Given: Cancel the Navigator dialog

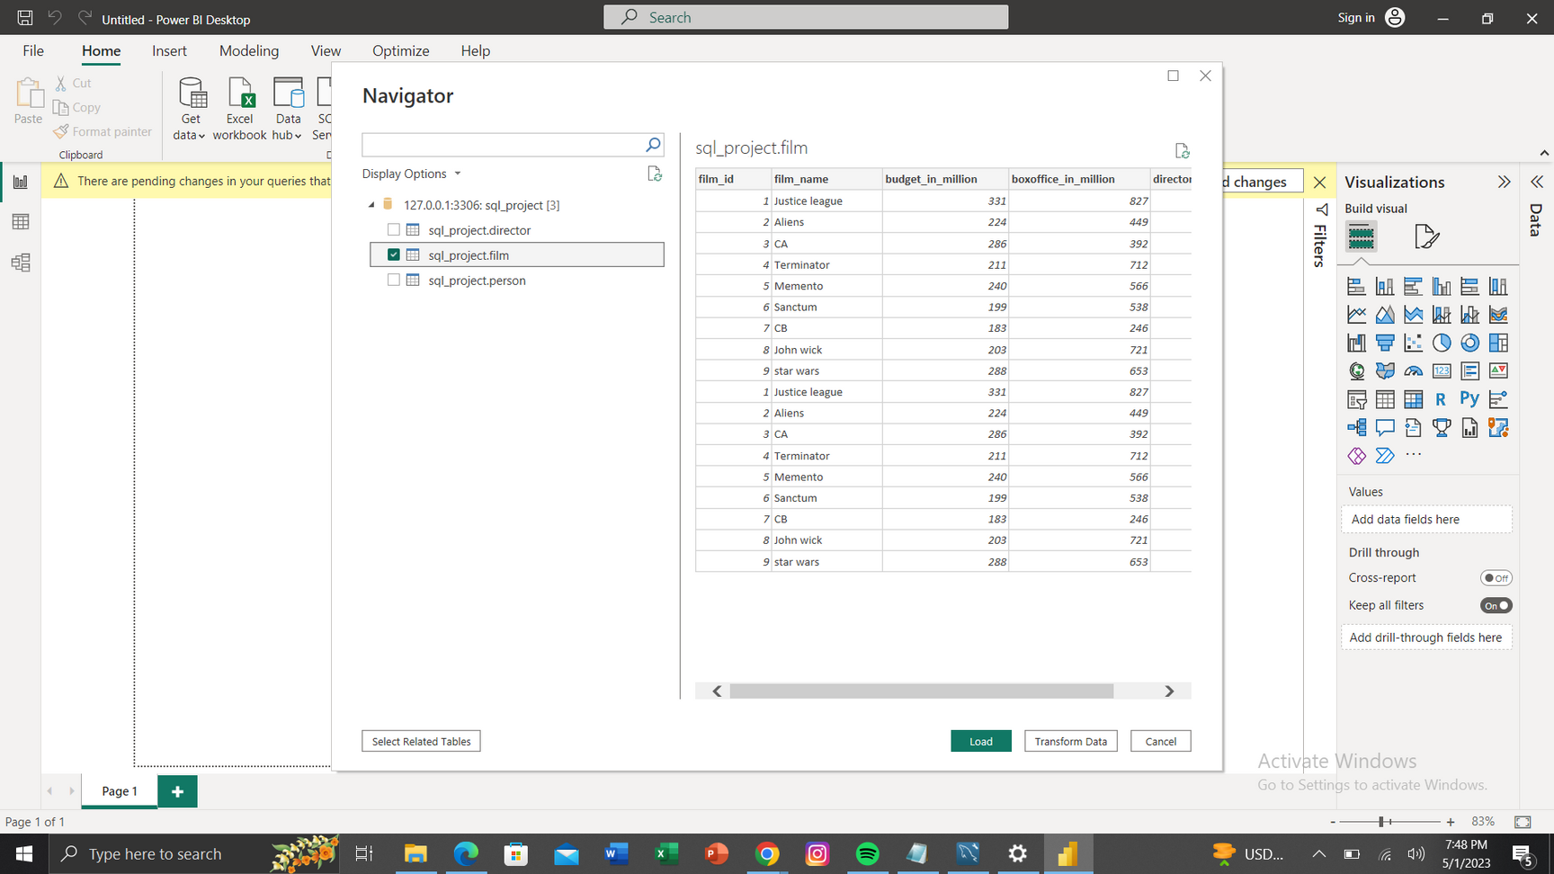Looking at the screenshot, I should pyautogui.click(x=1161, y=741).
